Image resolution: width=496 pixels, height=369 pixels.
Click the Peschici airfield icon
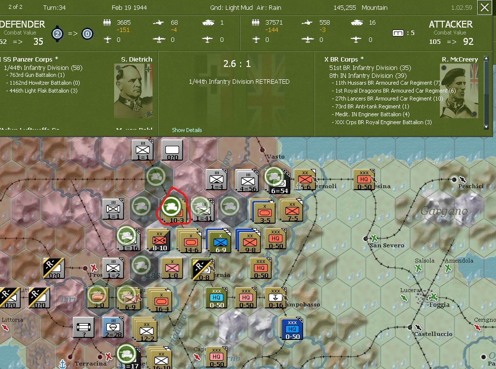[x=463, y=179]
